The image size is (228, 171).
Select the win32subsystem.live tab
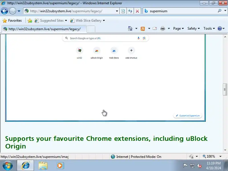(x=44, y=29)
